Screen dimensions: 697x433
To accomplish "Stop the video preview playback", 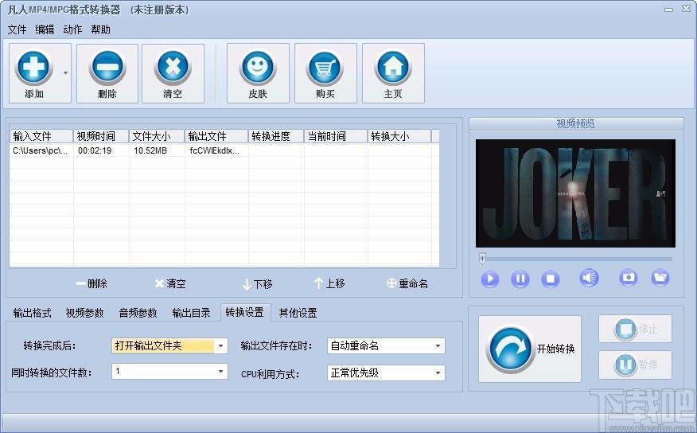I will [551, 279].
